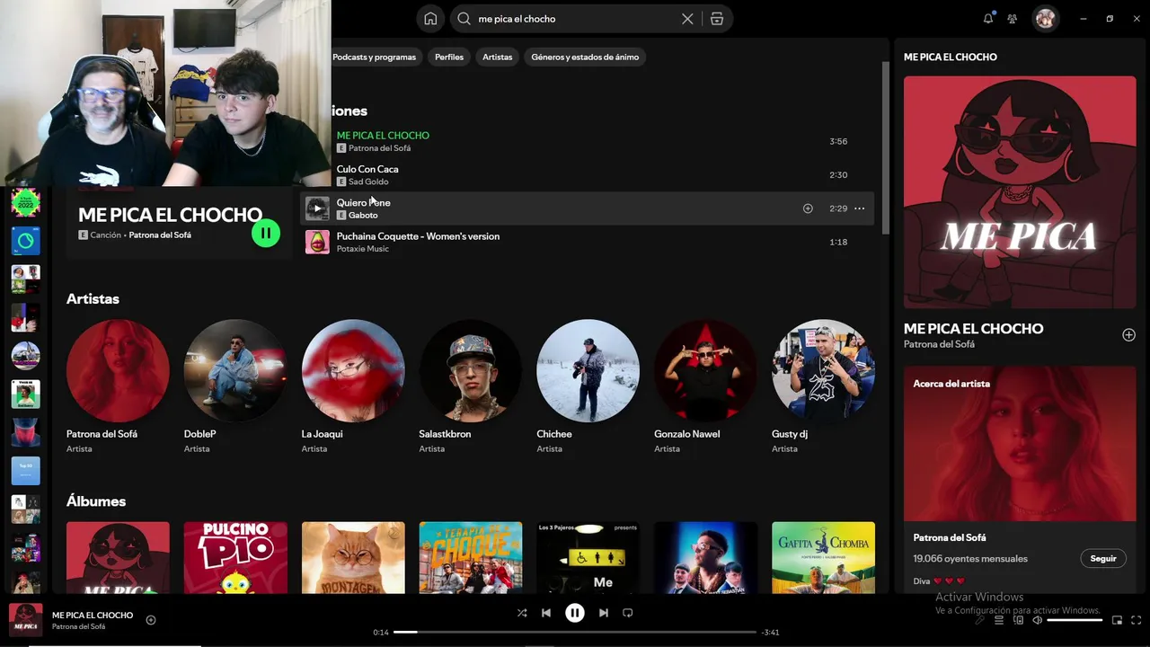
Task: Open the Gonzalo Nawel artist card
Action: pos(706,386)
